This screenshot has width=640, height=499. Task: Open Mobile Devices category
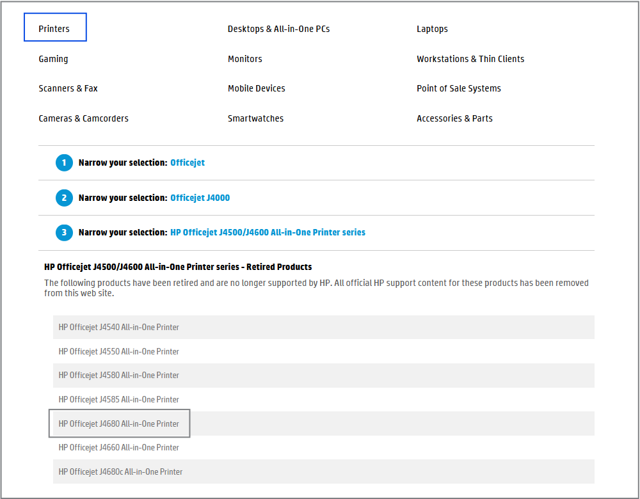[257, 88]
